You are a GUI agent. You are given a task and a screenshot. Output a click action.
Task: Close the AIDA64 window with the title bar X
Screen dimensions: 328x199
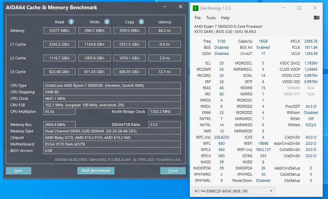pyautogui.click(x=181, y=7)
